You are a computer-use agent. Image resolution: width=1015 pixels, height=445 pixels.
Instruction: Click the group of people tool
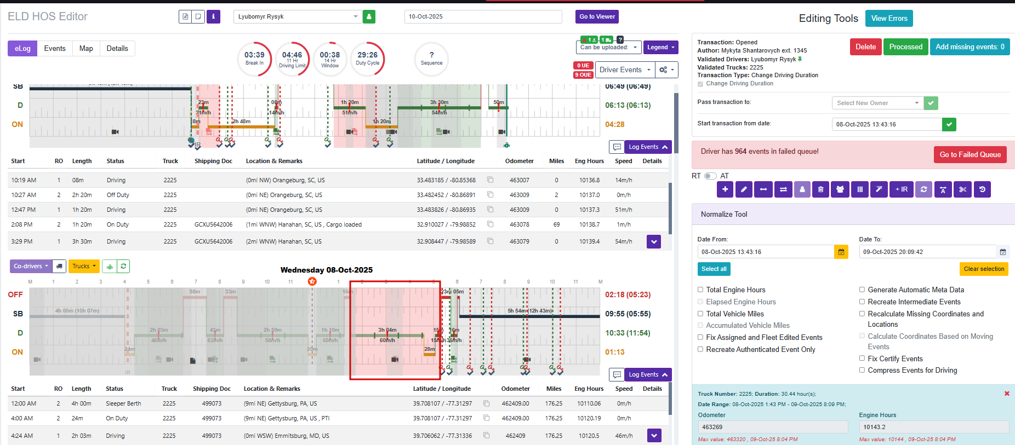[840, 189]
